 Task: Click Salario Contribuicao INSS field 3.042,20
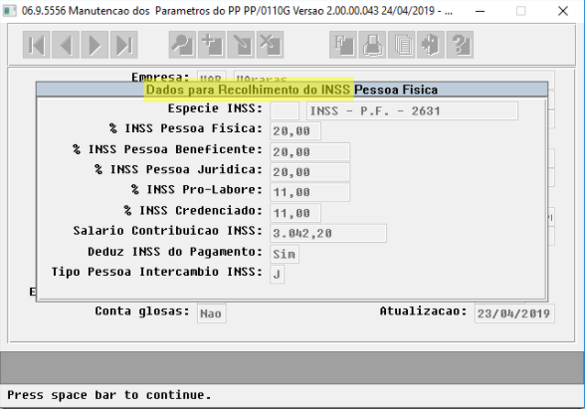[x=328, y=233]
